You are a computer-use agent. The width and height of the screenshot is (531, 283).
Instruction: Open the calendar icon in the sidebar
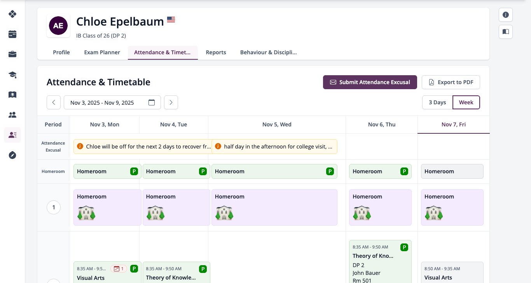[x=12, y=34]
